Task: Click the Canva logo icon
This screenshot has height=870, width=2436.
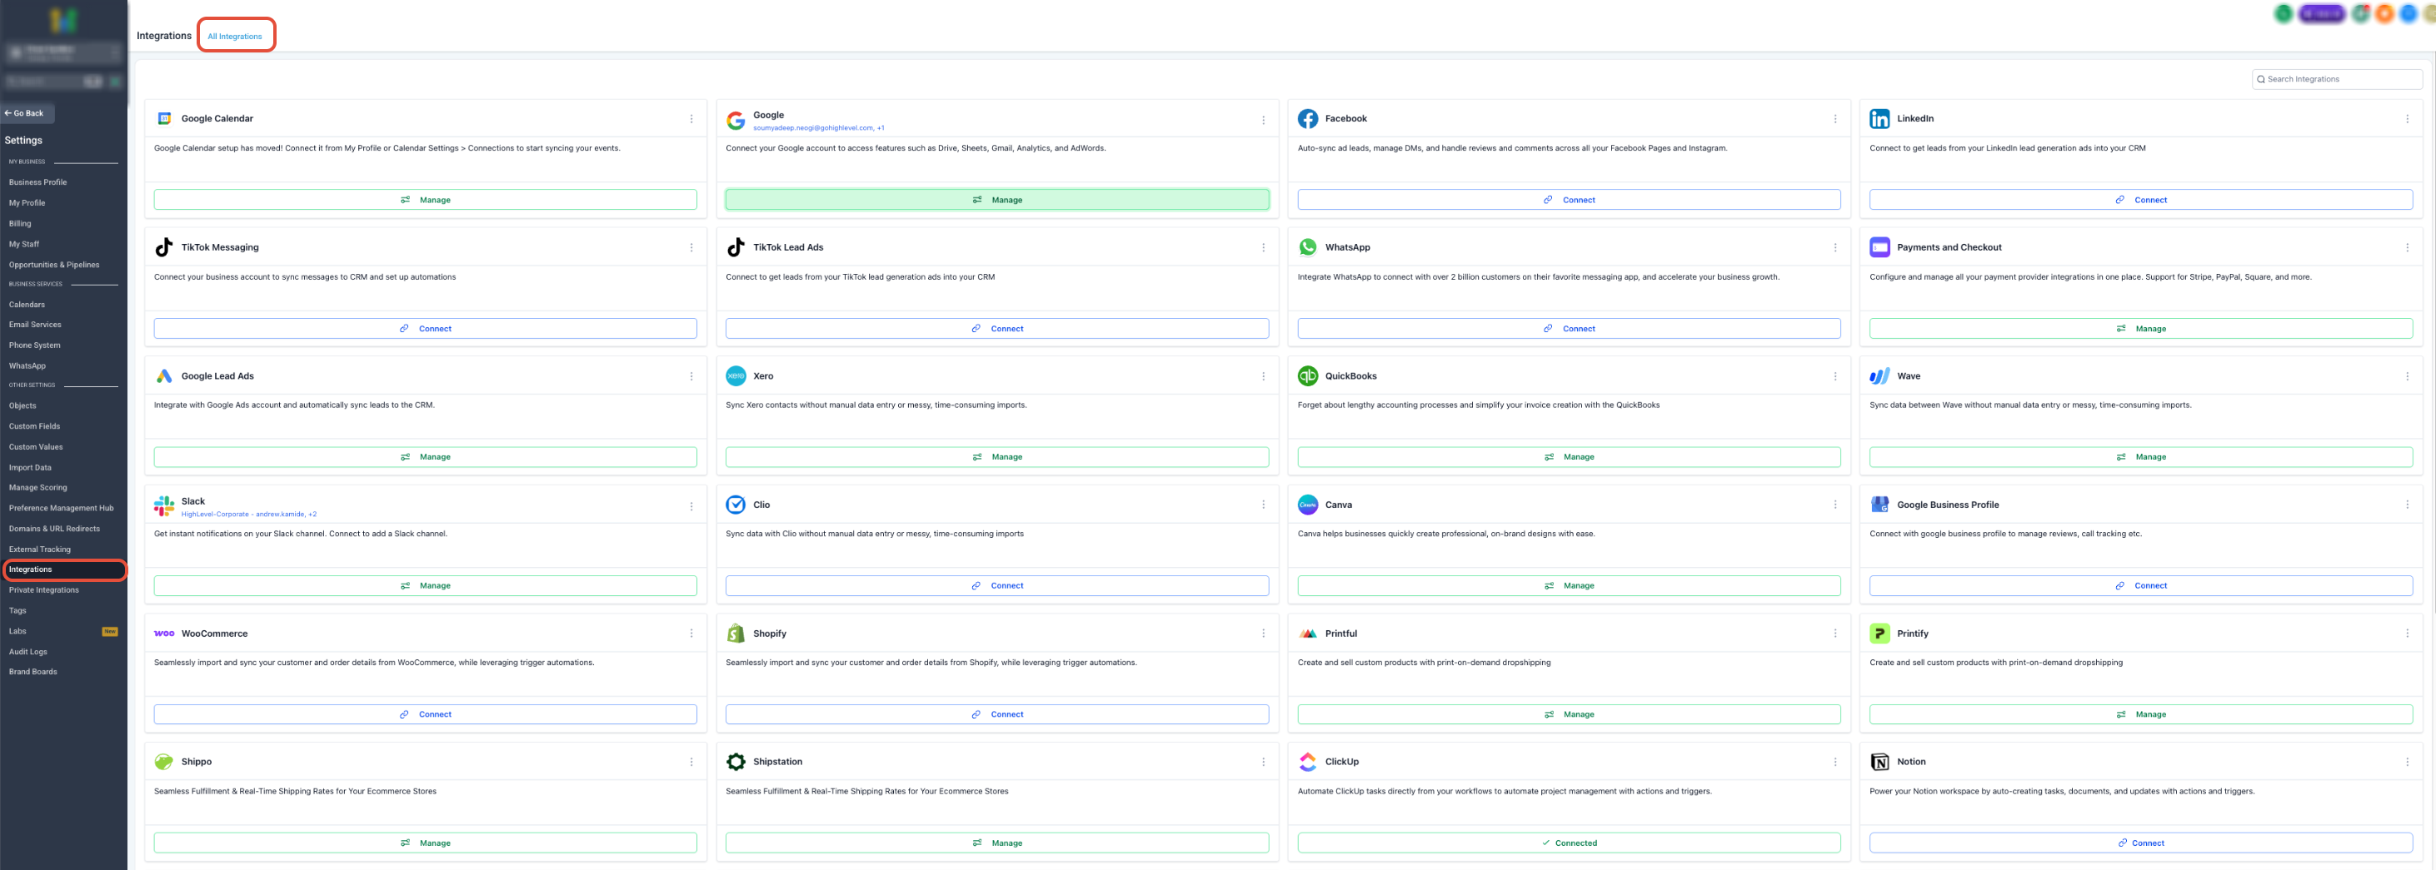Action: pos(1308,505)
